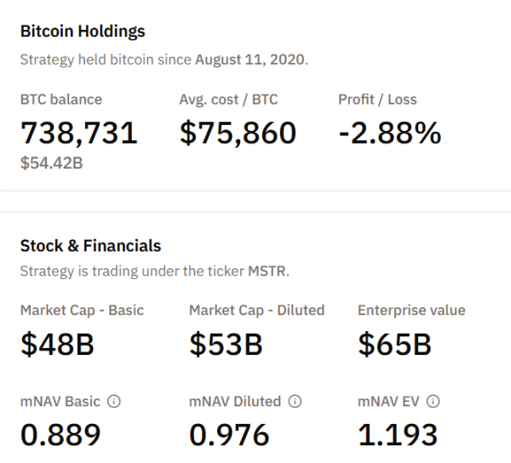The image size is (511, 463).
Task: Click the Bitcoin Holdings heading
Action: tap(83, 31)
